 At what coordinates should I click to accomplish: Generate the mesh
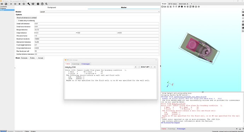[24, 58]
